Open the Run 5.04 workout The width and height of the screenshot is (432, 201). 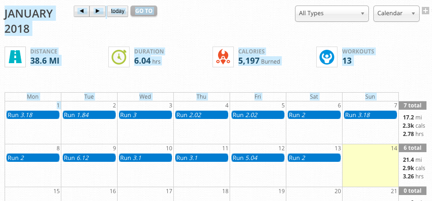pyautogui.click(x=258, y=158)
